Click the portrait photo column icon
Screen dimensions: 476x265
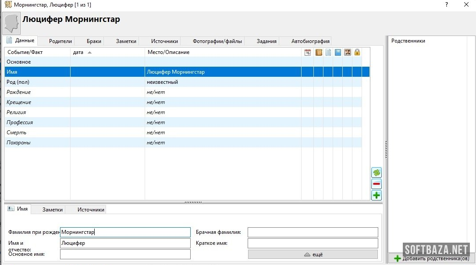(x=348, y=52)
